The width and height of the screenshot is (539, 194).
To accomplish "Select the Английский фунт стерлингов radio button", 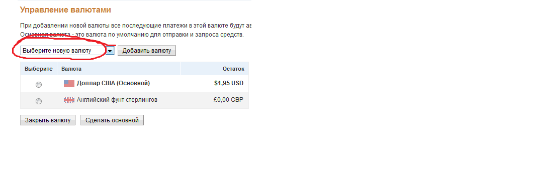I will pyautogui.click(x=39, y=101).
